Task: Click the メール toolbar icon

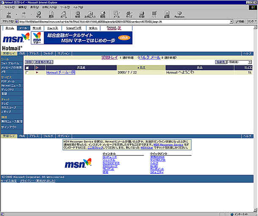Action: [x=116, y=14]
